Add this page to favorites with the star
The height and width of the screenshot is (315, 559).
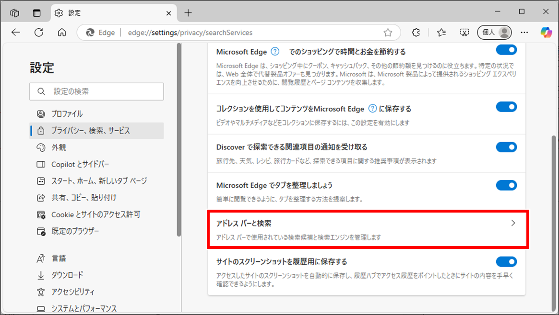pyautogui.click(x=388, y=33)
